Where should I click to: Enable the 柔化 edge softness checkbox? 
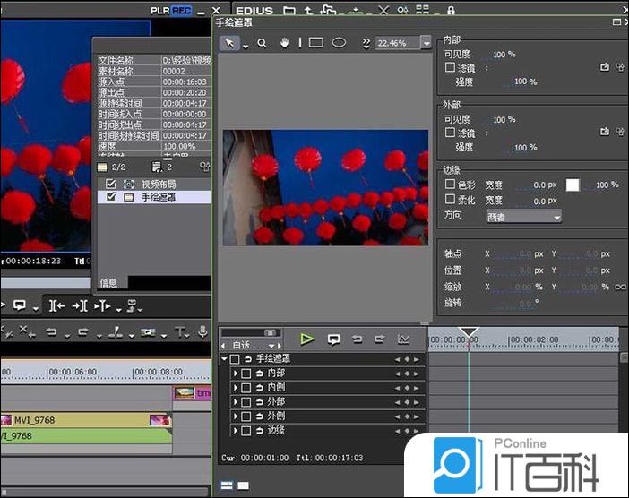coord(451,200)
